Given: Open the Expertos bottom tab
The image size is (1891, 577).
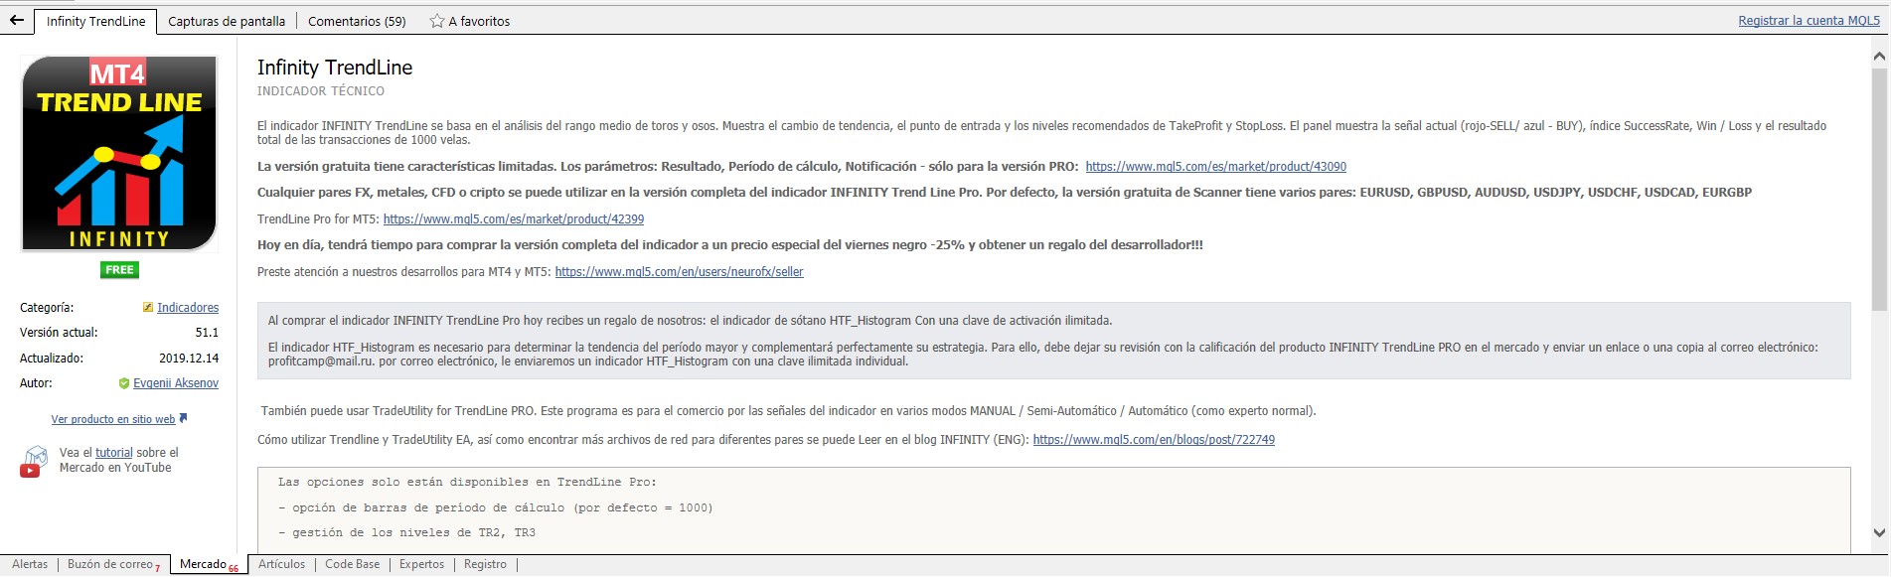Looking at the screenshot, I should (x=421, y=564).
